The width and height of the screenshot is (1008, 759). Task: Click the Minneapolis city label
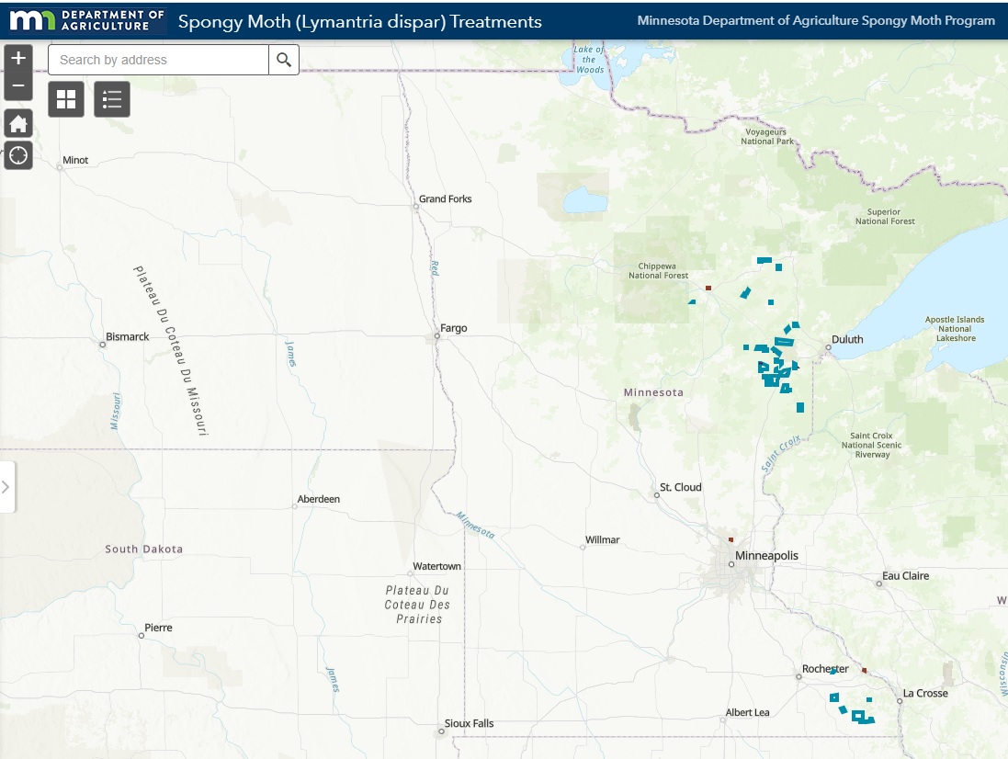point(766,555)
